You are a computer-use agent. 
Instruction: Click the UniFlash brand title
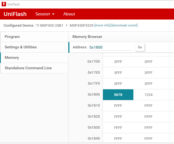(15, 14)
